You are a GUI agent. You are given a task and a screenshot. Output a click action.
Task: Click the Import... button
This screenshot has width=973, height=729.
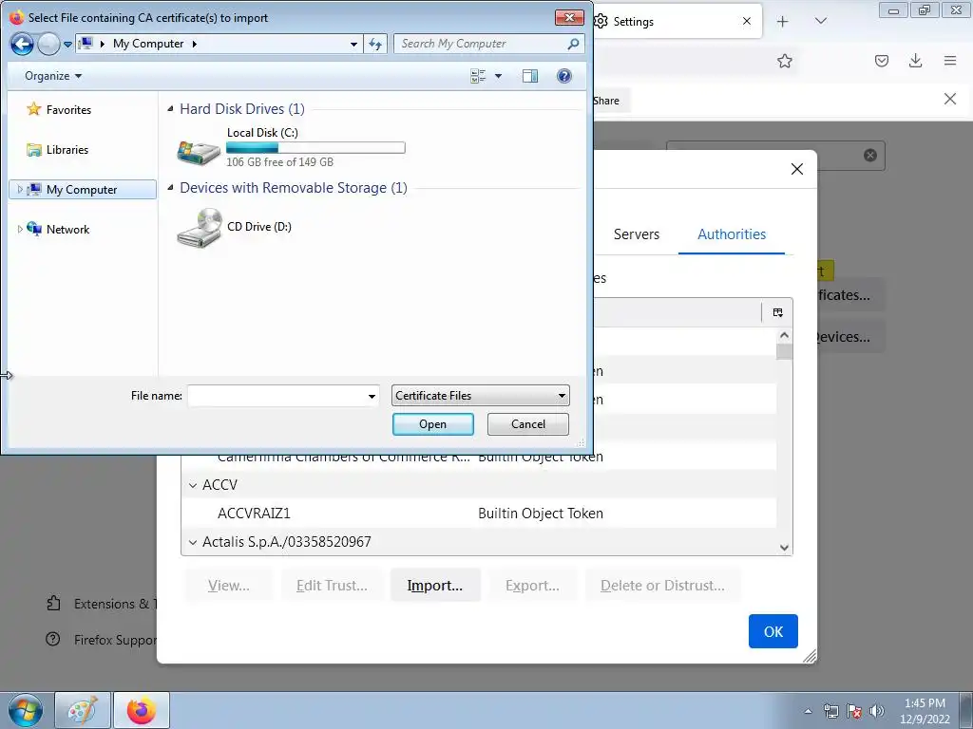(435, 585)
